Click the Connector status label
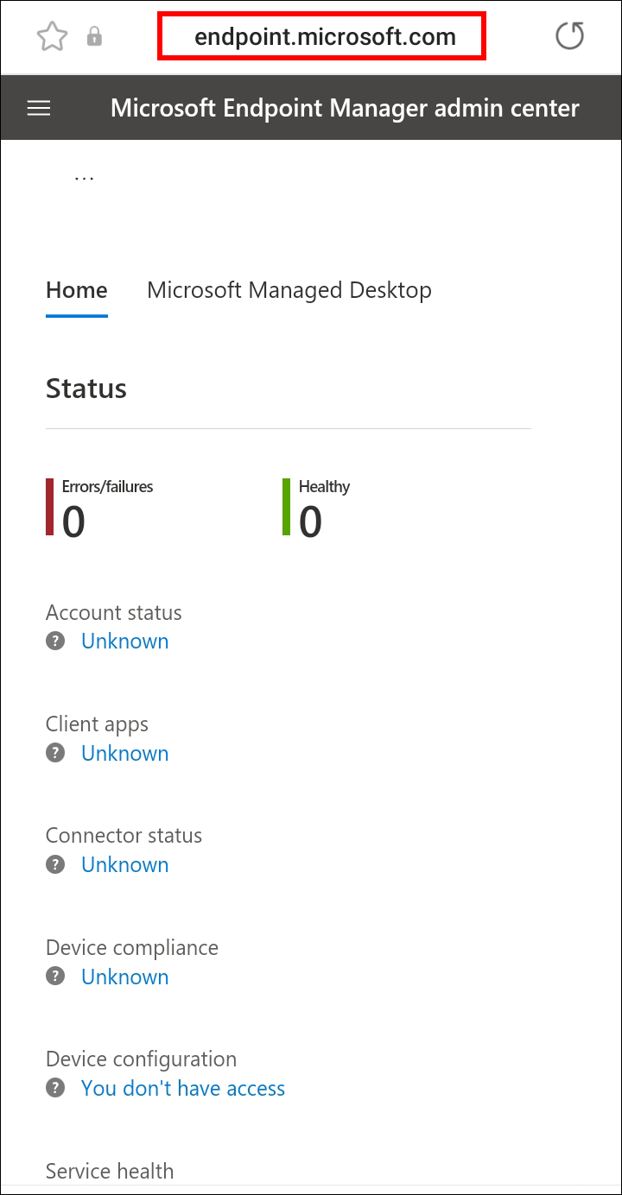 point(124,835)
